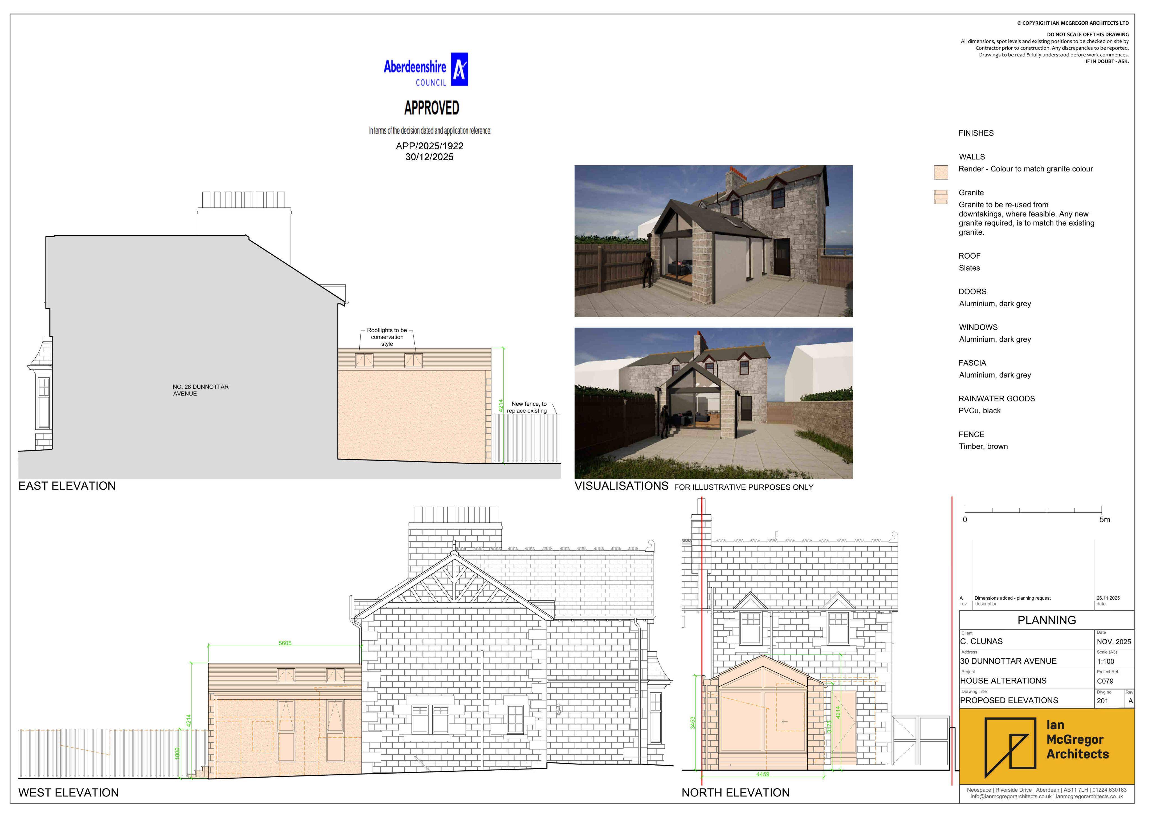Click the decision date 30/12/2025
Screen dimensions: 1150x813
429,157
